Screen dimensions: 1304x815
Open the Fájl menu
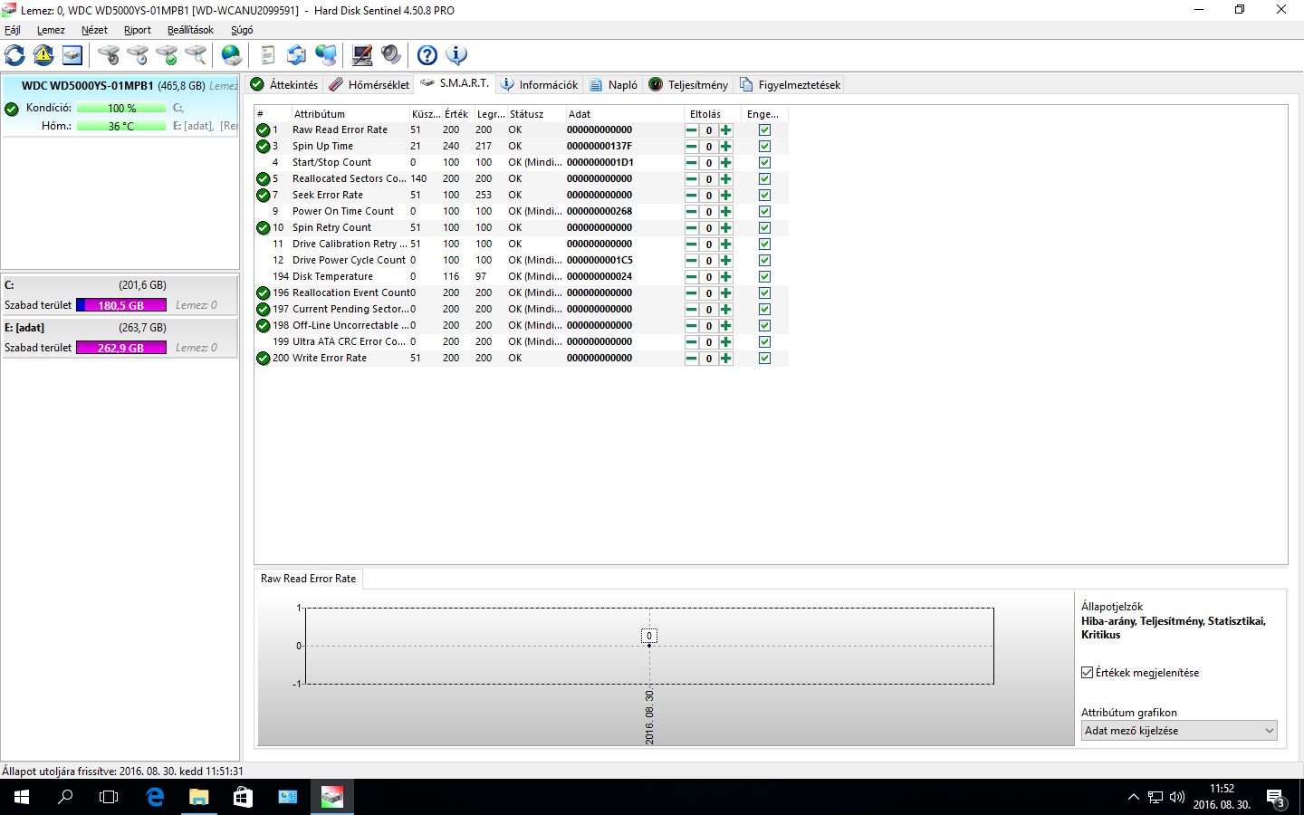(x=13, y=30)
